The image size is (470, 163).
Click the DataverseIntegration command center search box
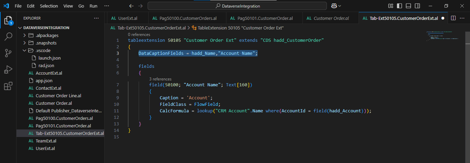click(x=237, y=6)
